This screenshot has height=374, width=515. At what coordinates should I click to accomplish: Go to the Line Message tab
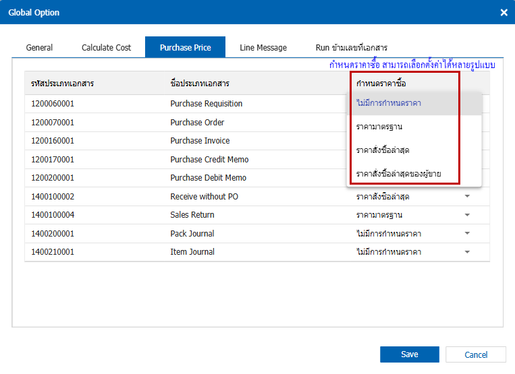(x=263, y=48)
